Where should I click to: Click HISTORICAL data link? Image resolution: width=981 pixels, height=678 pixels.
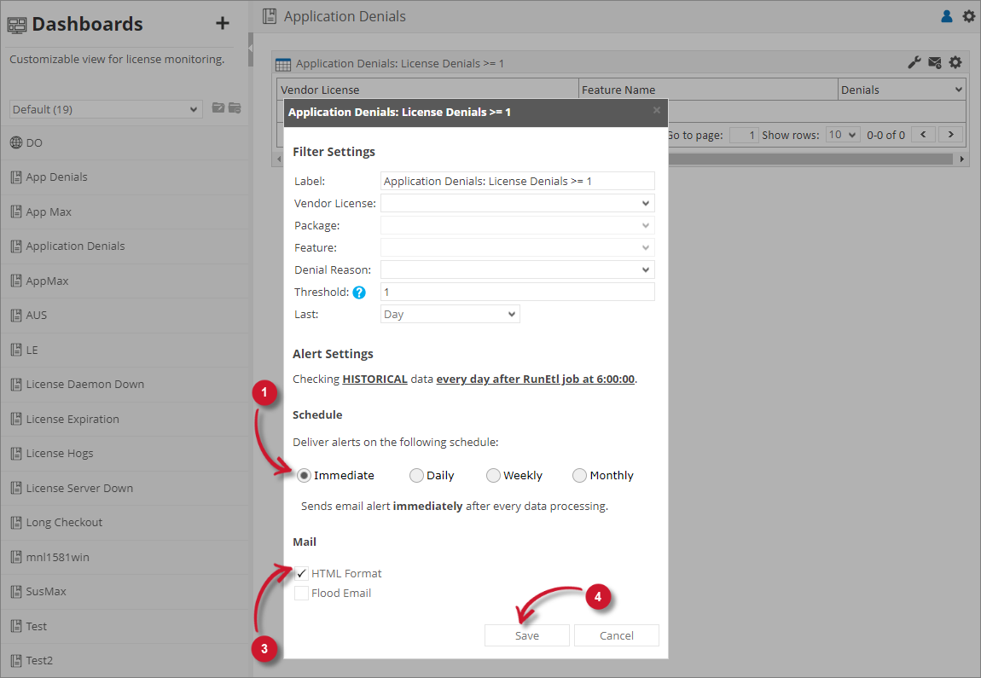(374, 379)
